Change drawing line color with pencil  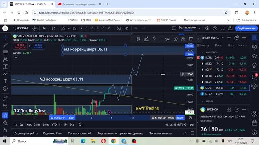coord(146,39)
